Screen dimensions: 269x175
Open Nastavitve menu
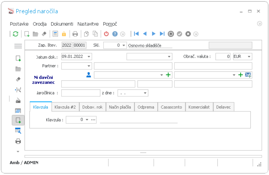pyautogui.click(x=88, y=24)
